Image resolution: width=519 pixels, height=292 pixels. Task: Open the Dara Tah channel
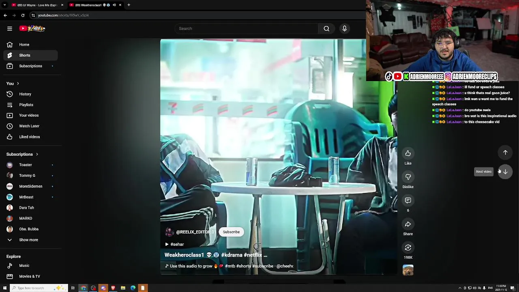coord(31,208)
